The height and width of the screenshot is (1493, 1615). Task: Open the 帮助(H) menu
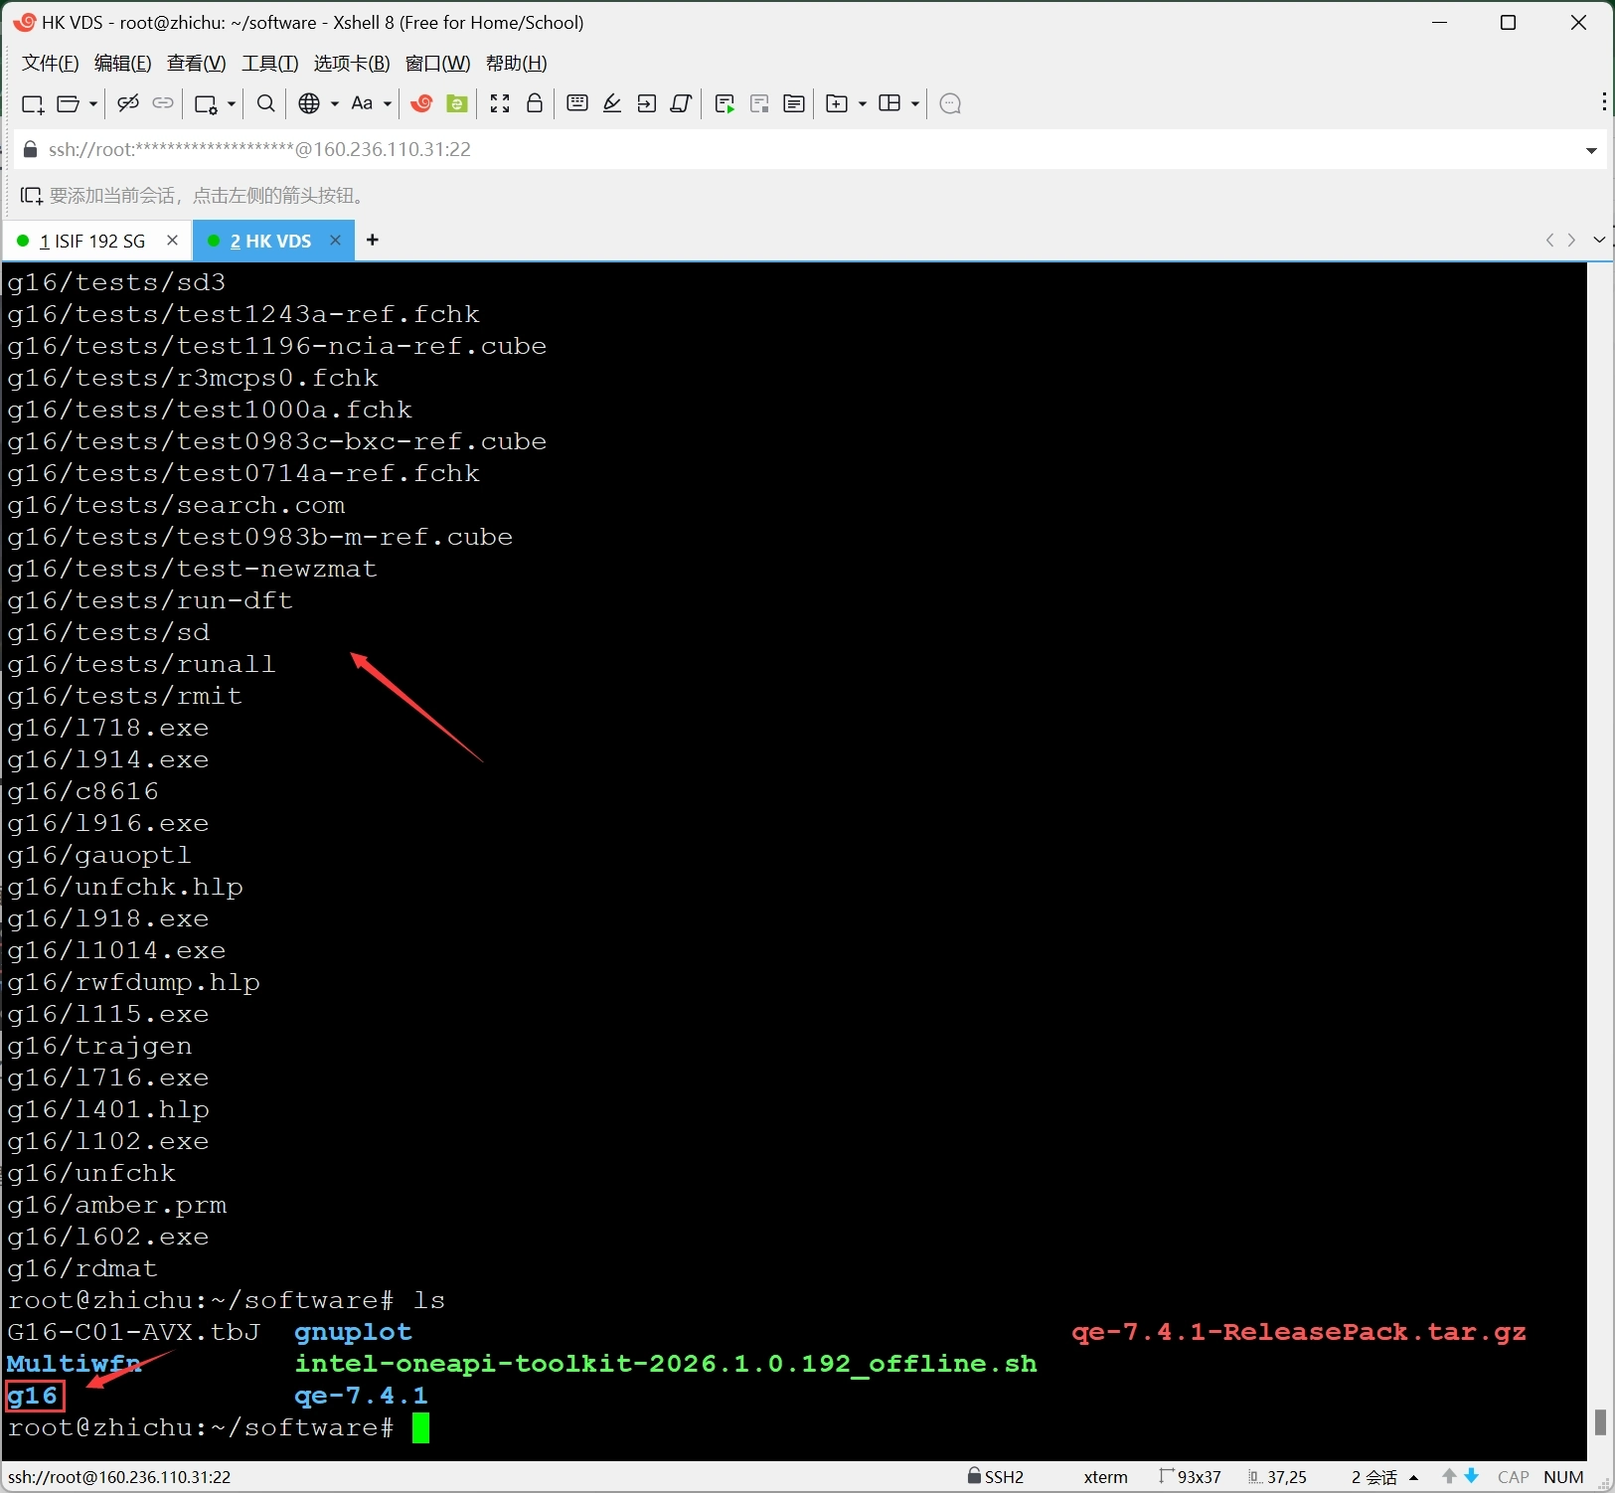coord(516,63)
